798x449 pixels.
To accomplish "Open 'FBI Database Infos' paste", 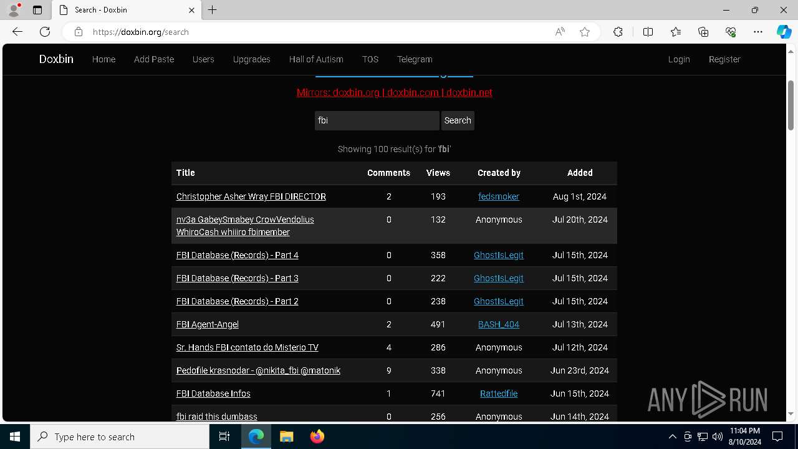I will pyautogui.click(x=213, y=393).
